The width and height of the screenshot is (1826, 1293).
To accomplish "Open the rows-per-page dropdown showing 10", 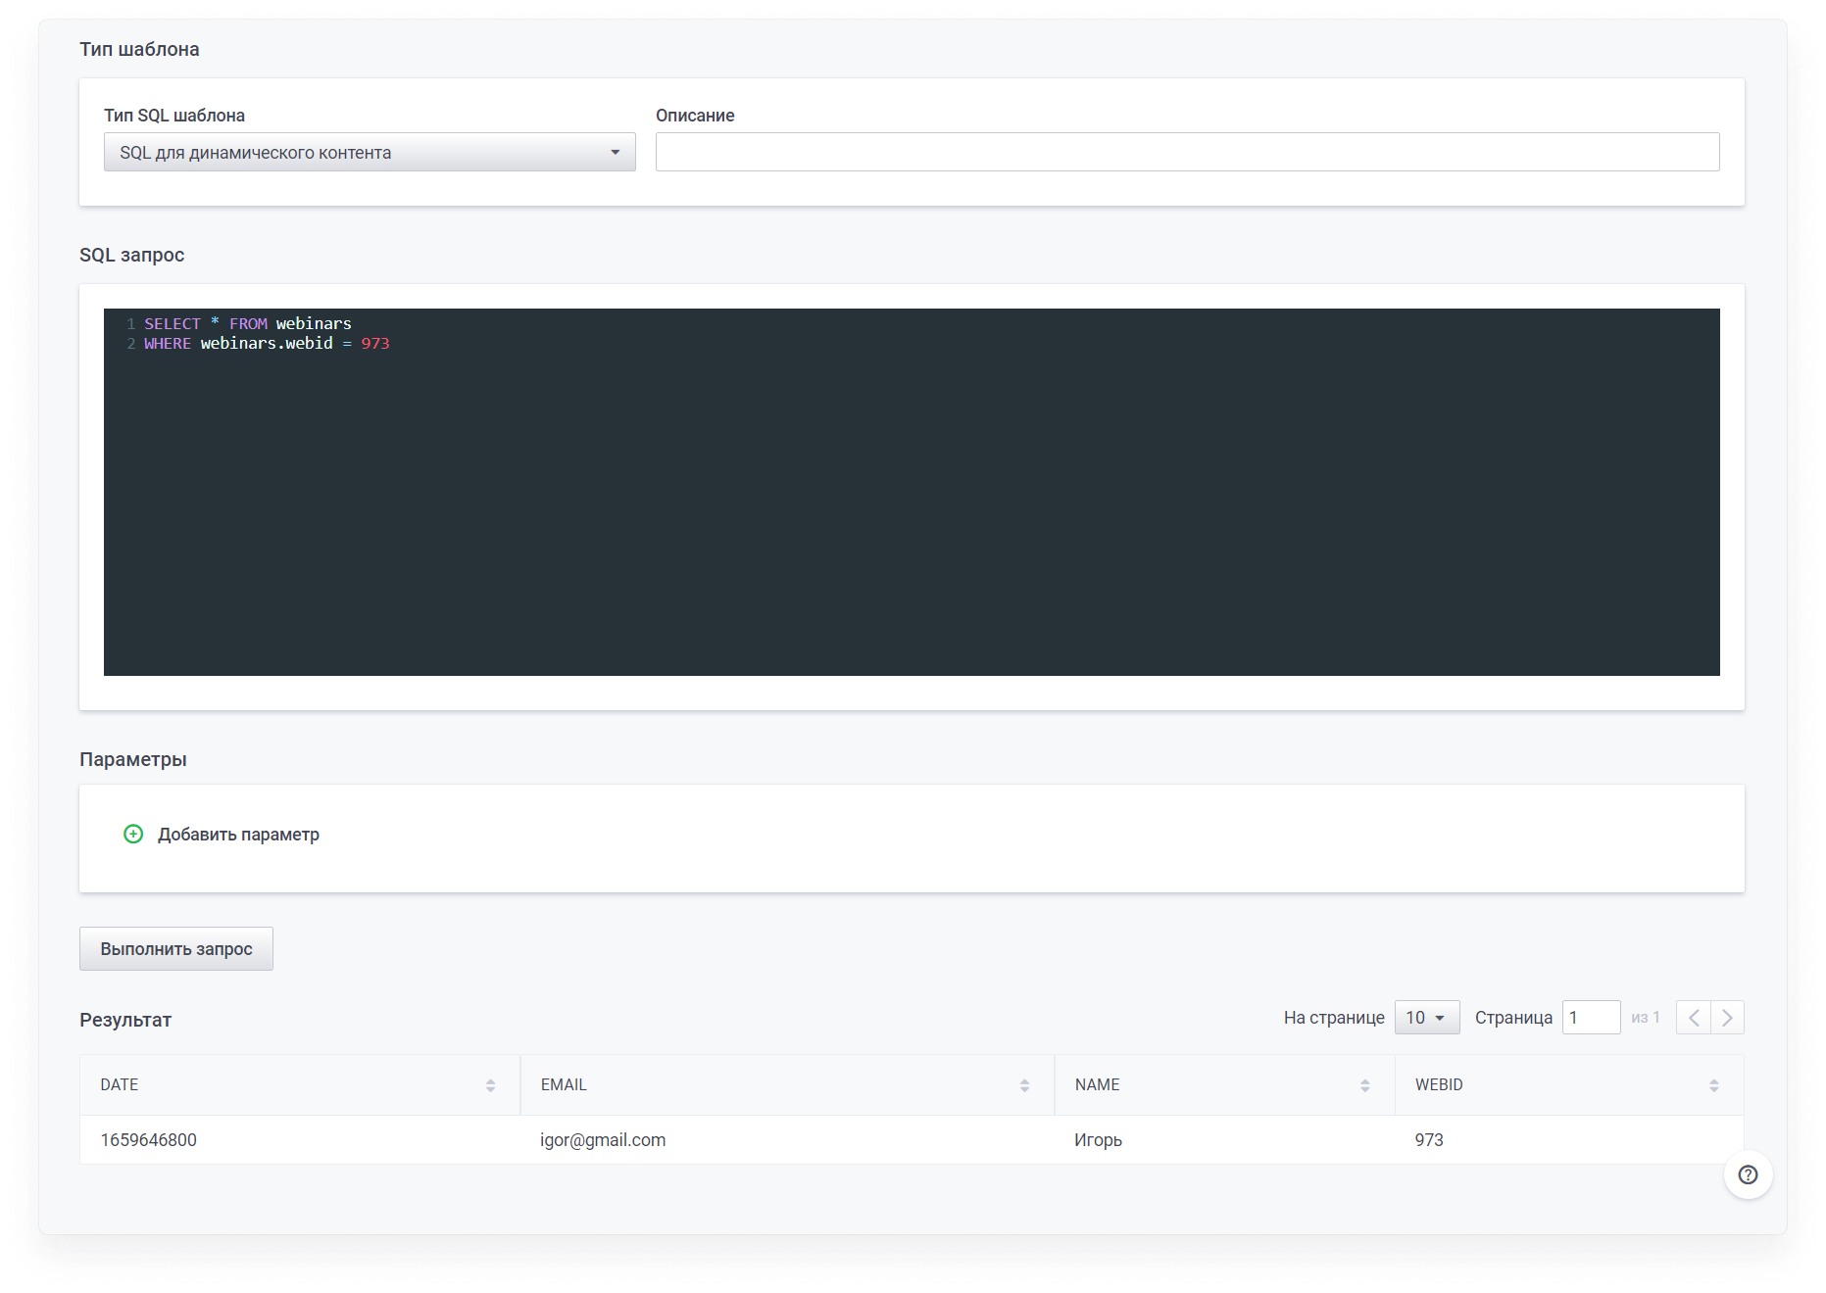I will (1426, 1017).
